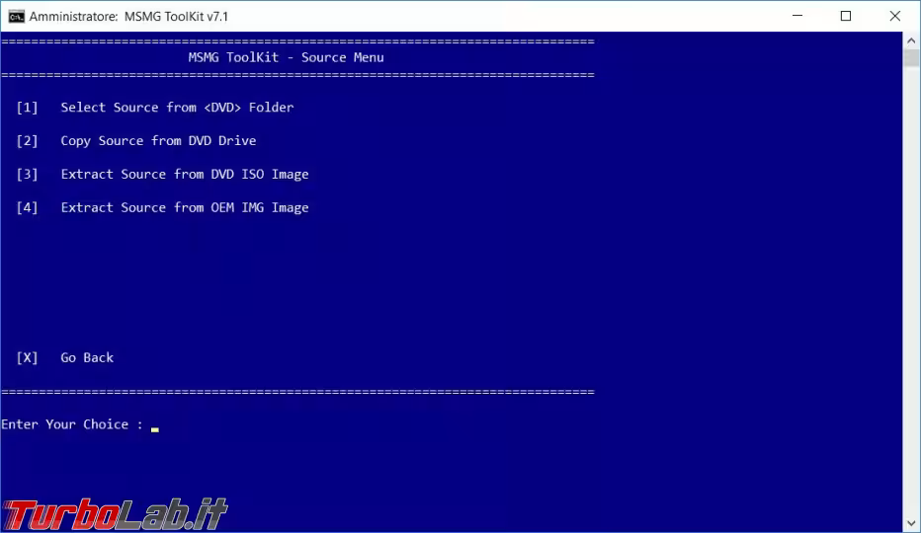Click the scrollbar up arrow
The image size is (921, 533).
911,41
